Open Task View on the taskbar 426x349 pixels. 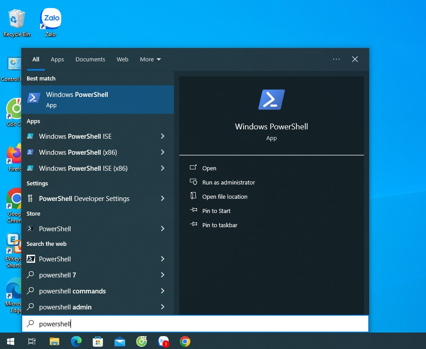(32, 341)
